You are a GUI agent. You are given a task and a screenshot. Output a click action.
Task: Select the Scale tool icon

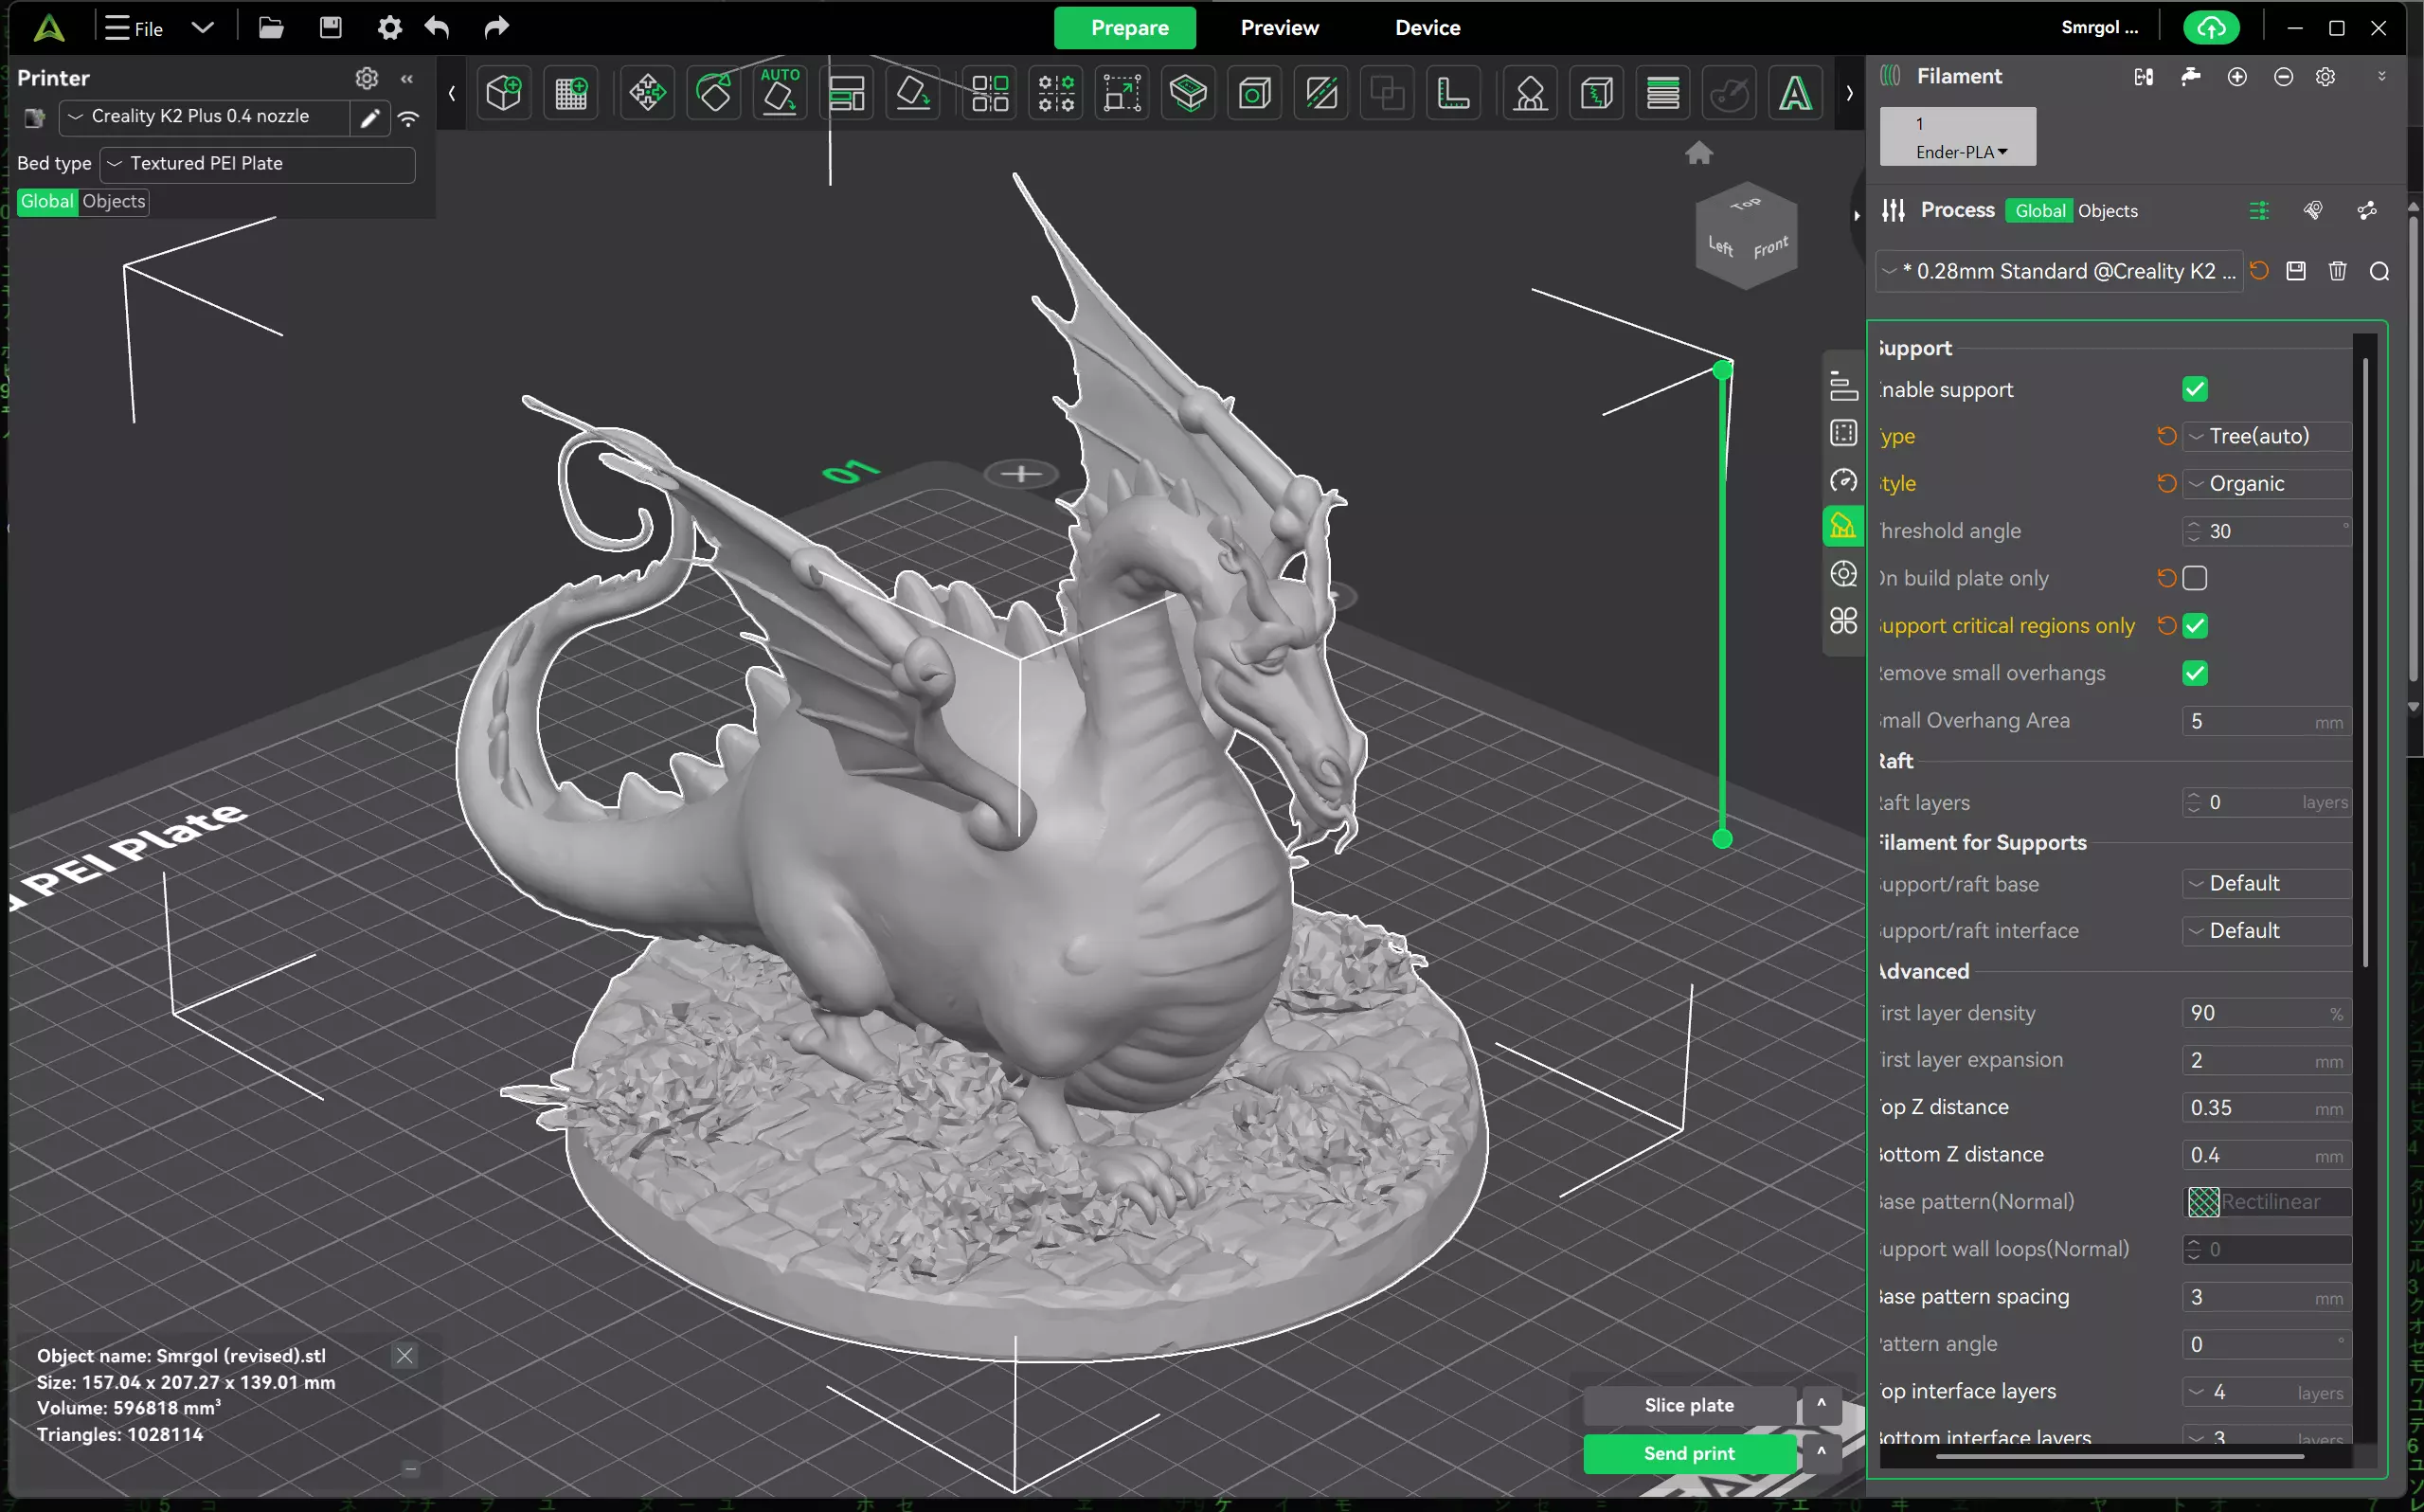(1122, 94)
